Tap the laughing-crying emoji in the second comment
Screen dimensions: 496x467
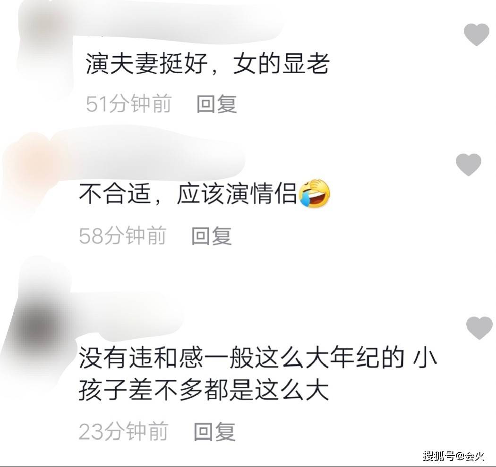pos(314,193)
